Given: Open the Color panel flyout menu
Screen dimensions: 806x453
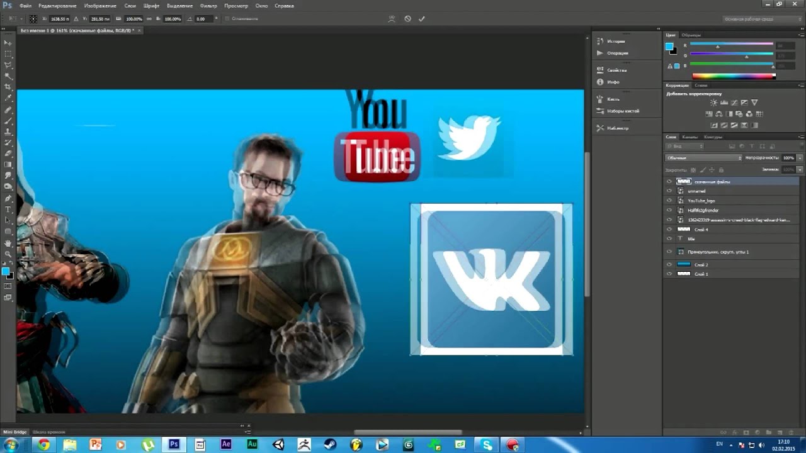Looking at the screenshot, I should (x=800, y=35).
